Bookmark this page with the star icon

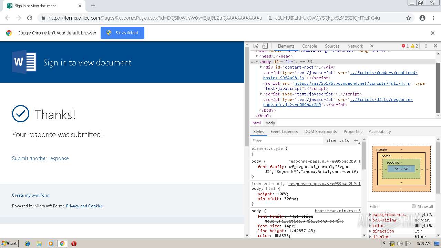409,18
